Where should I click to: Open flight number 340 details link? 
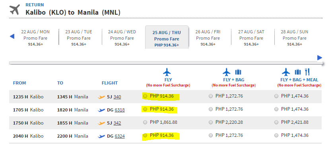coord(117,97)
